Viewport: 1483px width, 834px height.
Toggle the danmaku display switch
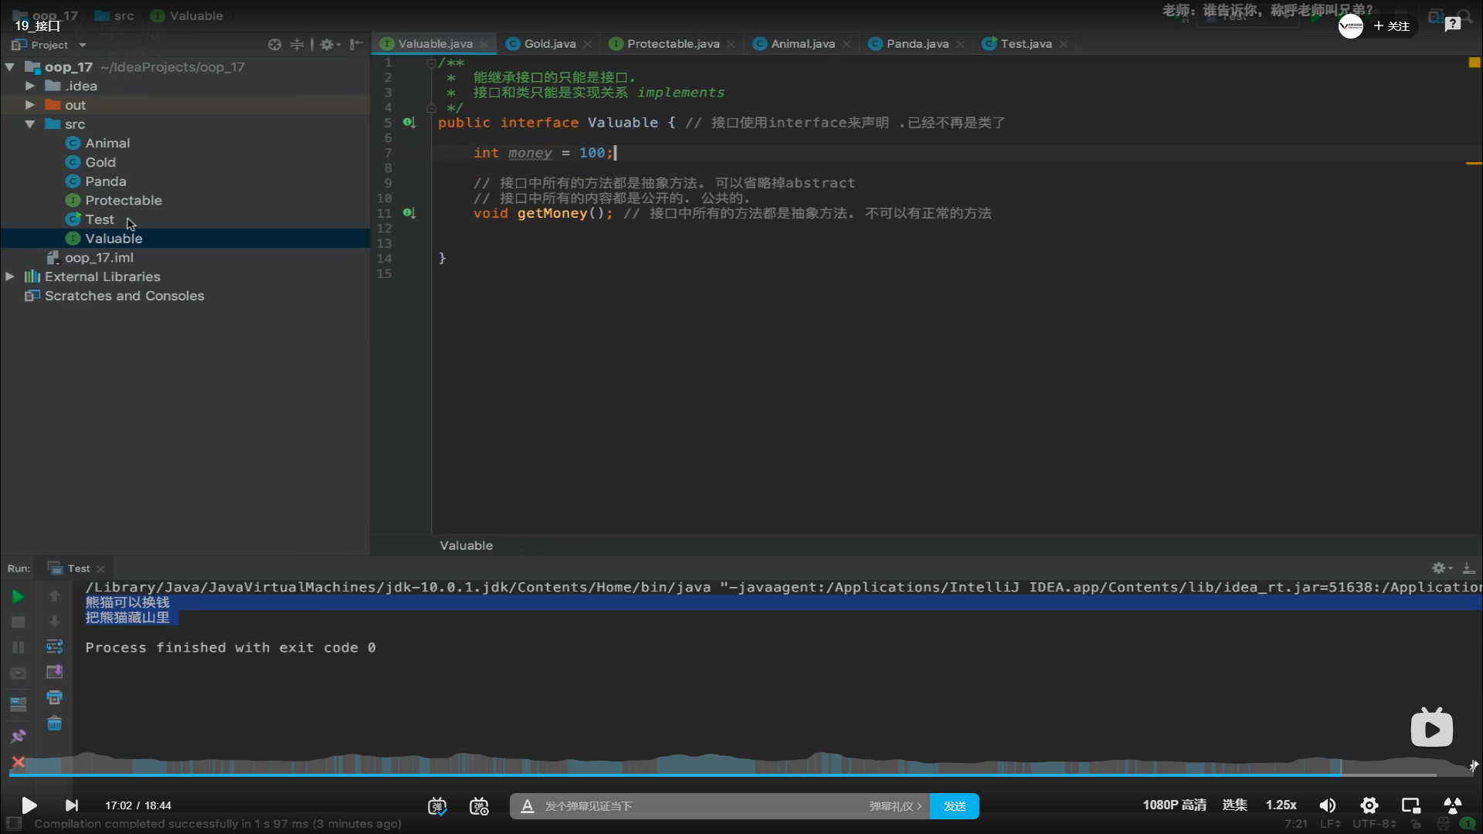(437, 806)
